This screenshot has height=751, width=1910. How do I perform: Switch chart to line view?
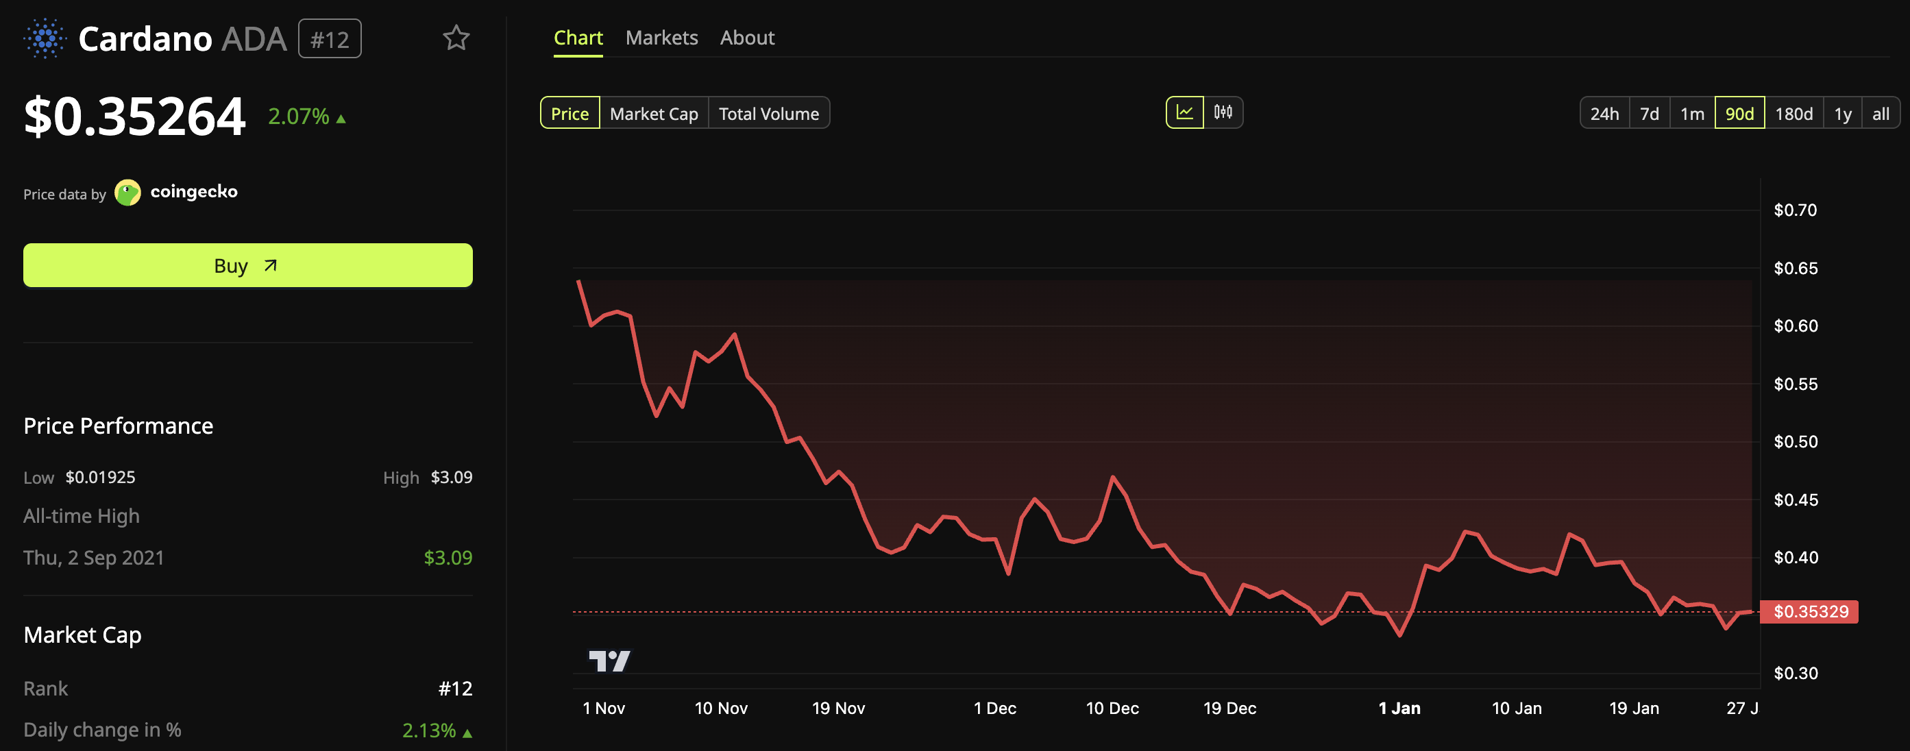click(1186, 112)
